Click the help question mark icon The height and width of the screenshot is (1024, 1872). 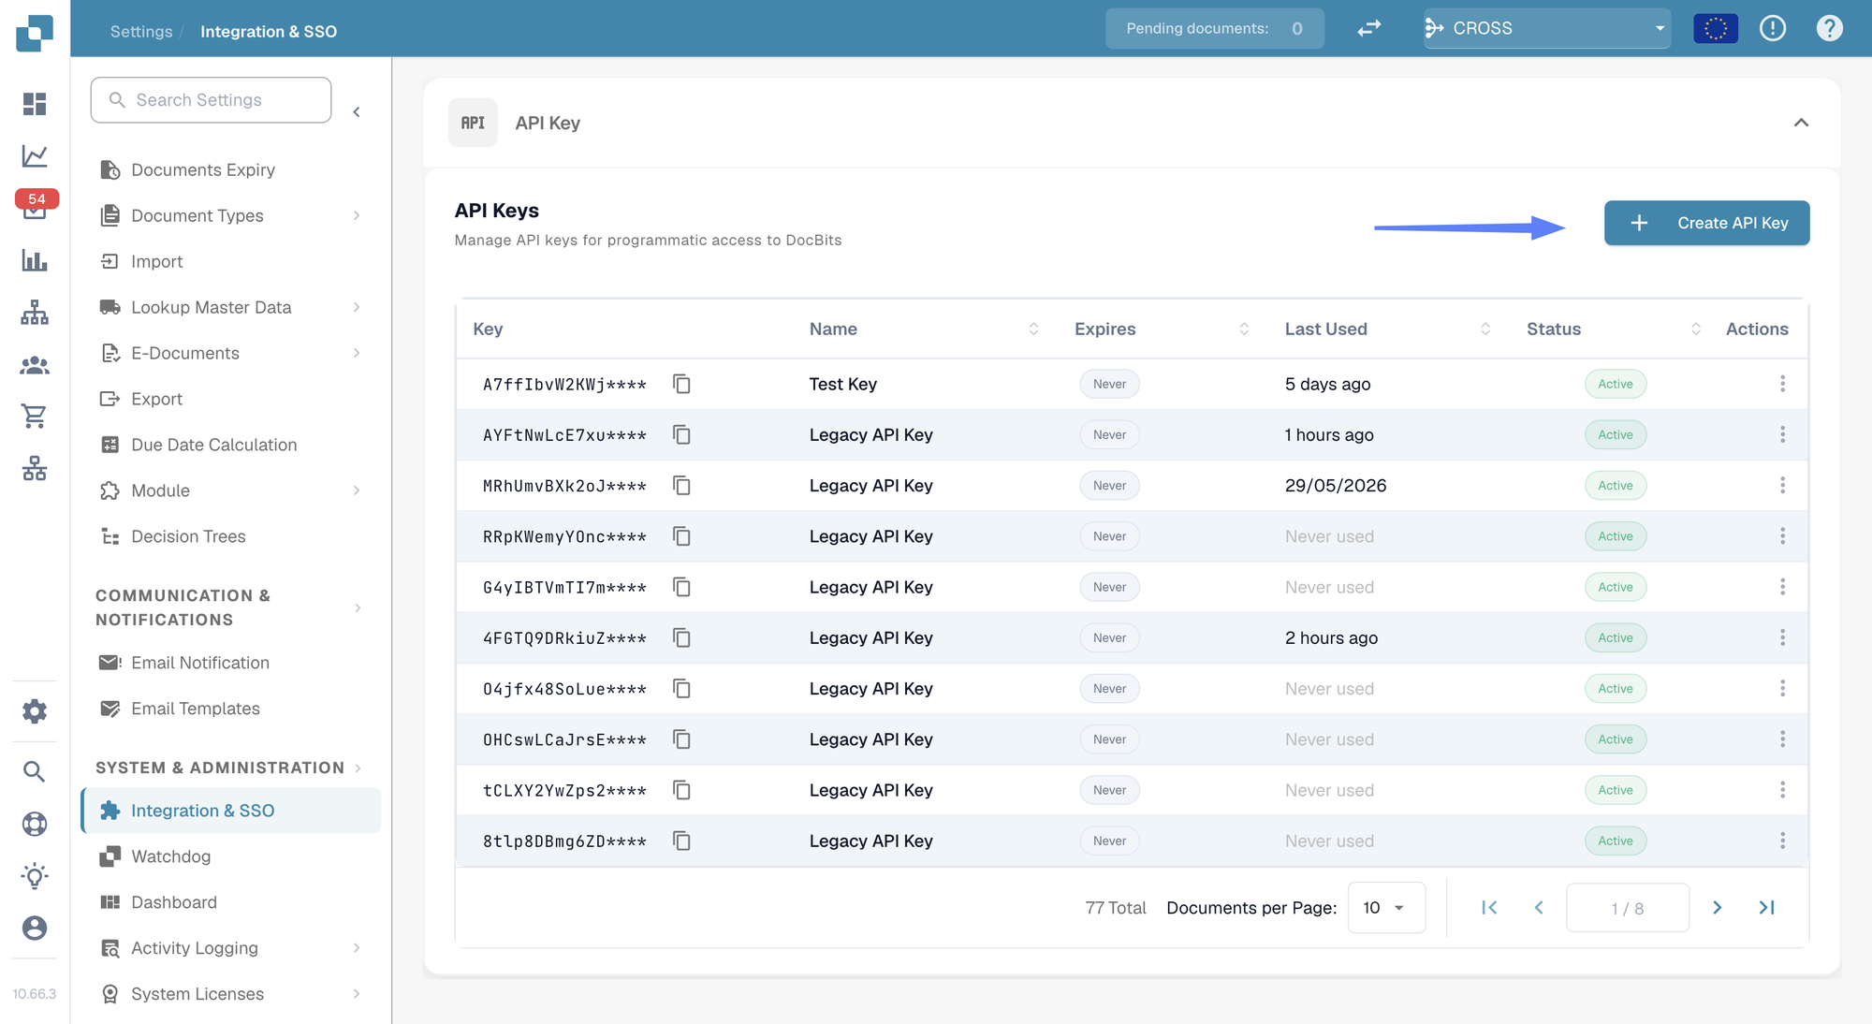point(1829,28)
